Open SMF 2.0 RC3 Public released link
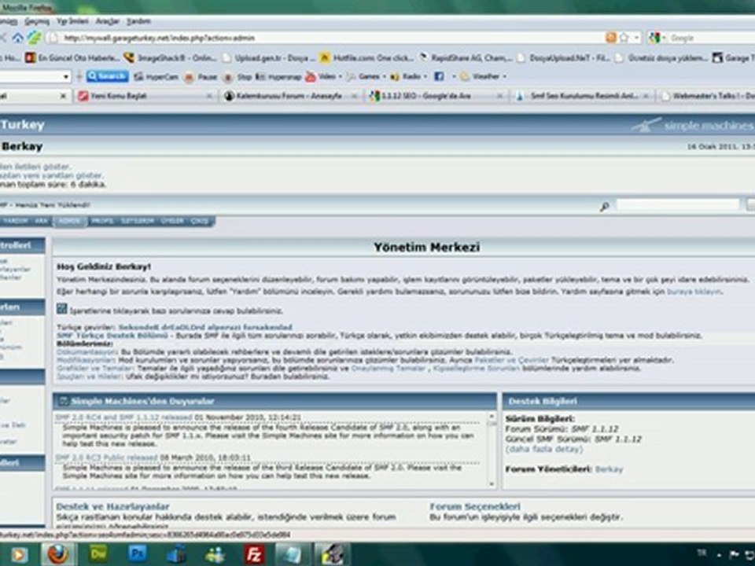 pyautogui.click(x=106, y=458)
